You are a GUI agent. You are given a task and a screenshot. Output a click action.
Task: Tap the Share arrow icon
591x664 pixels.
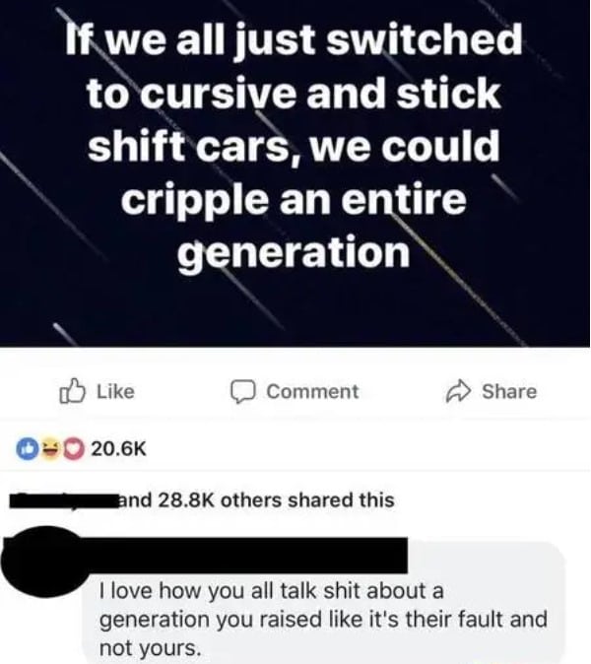458,392
